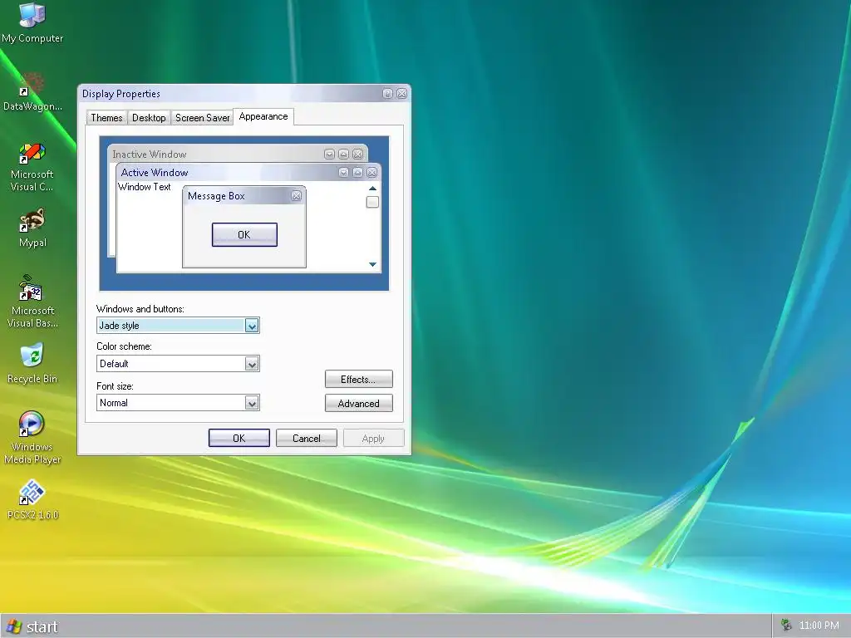Click preview Inactive Window maximize icon

343,154
